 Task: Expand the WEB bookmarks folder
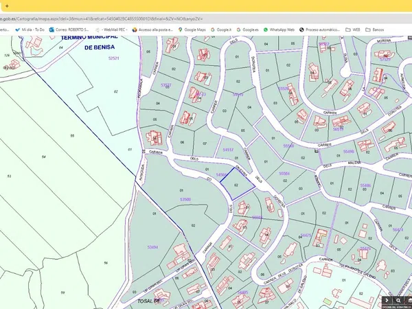[354, 30]
